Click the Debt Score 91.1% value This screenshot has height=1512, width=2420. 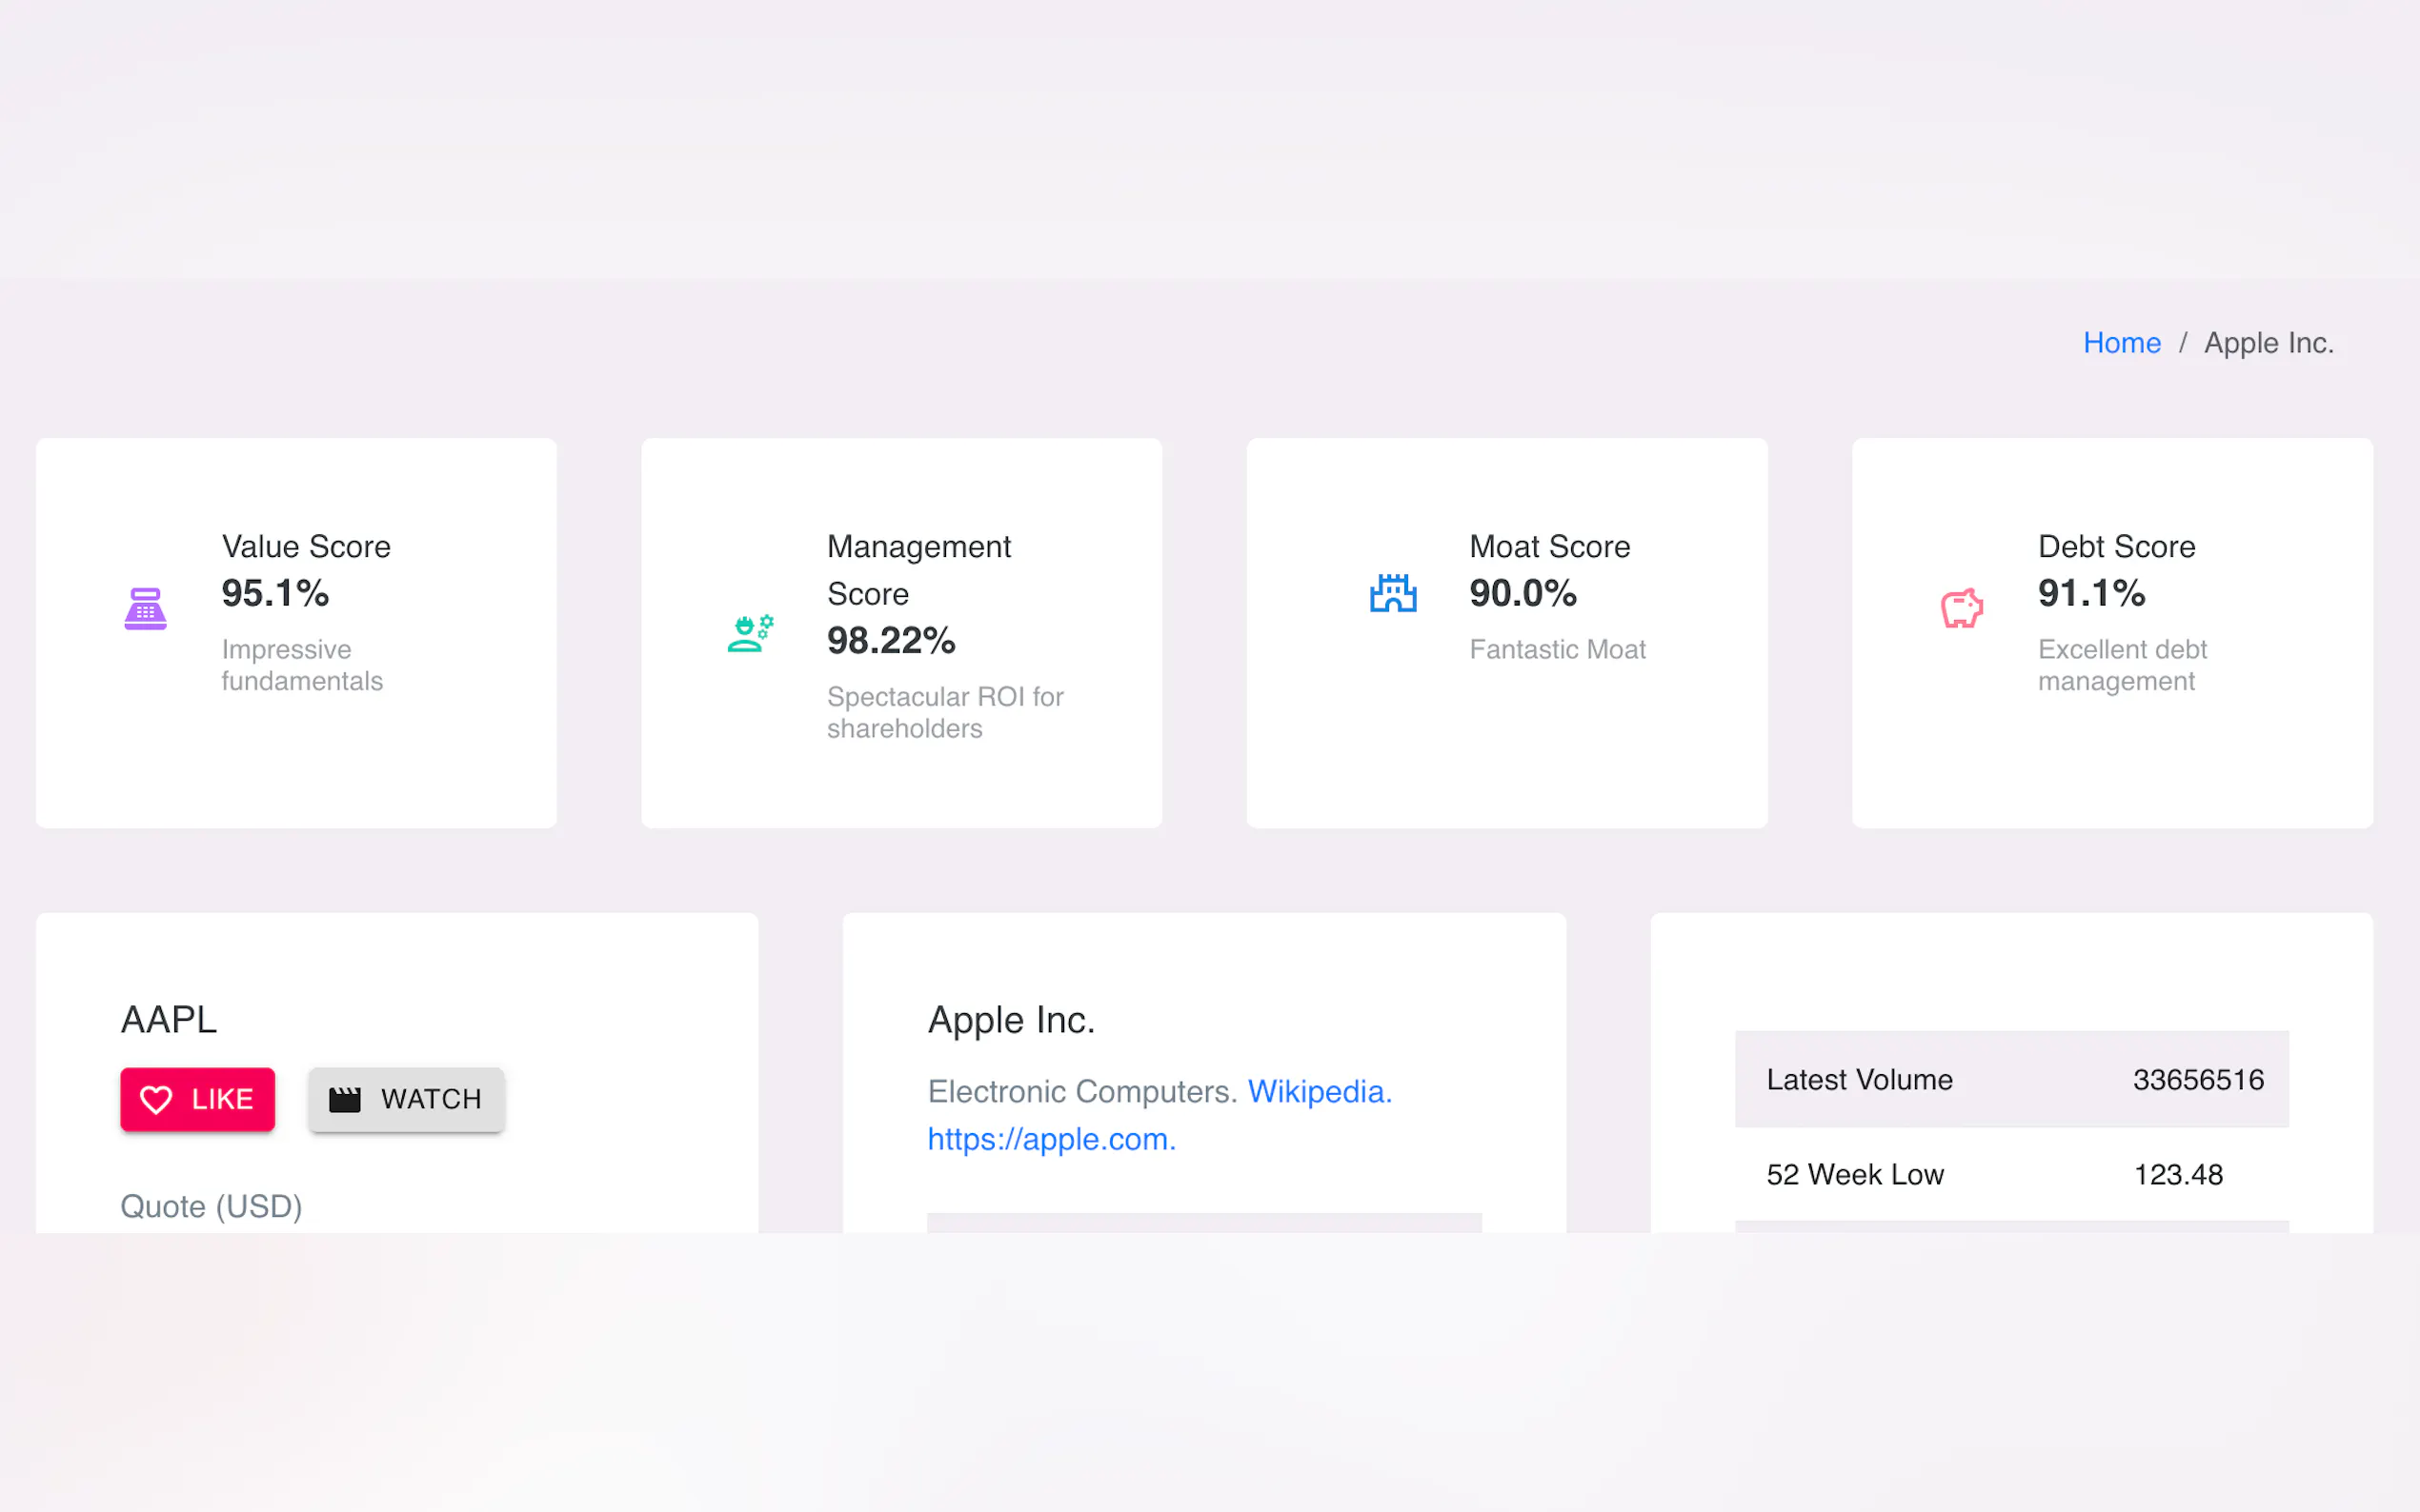click(2091, 593)
